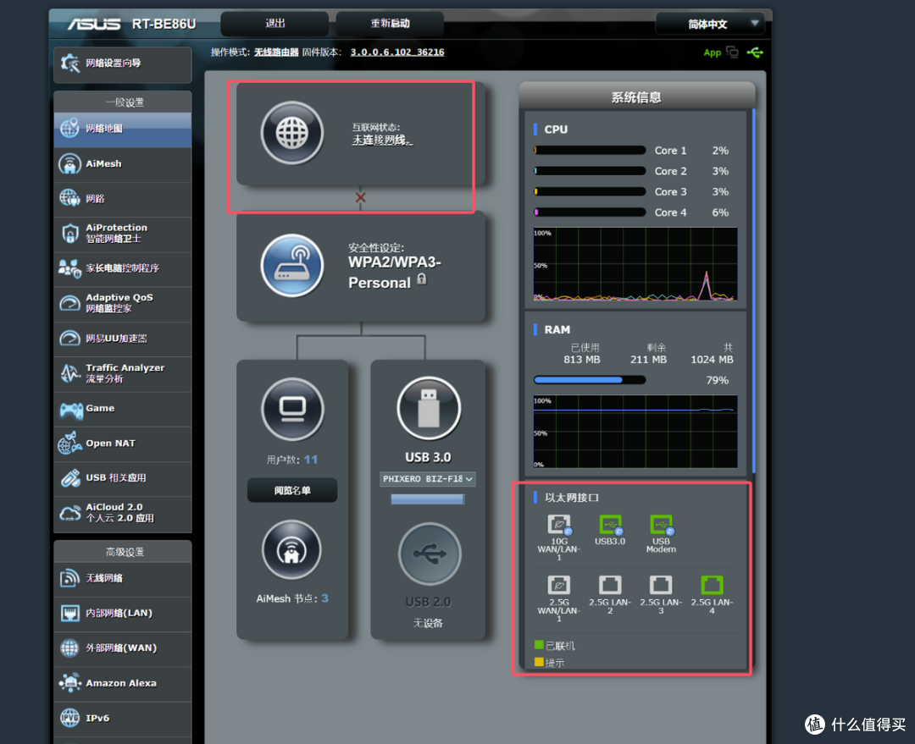The height and width of the screenshot is (744, 915).
Task: Click the USB3.0 Ethernet port icon
Action: point(610,525)
